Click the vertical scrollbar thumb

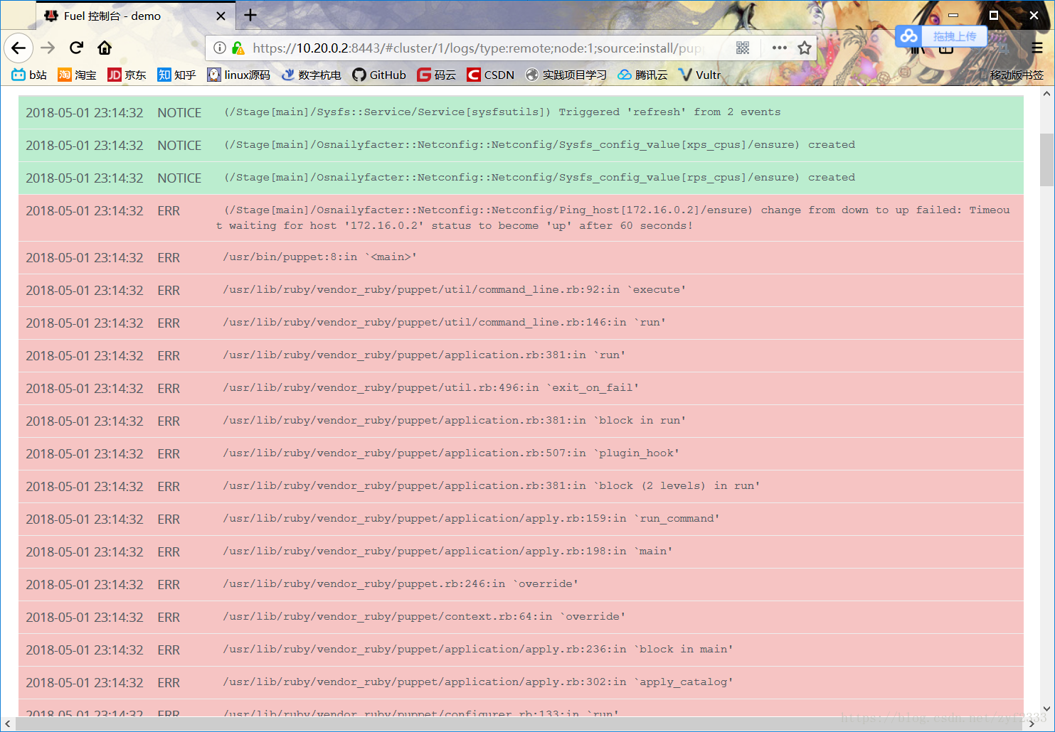[x=1046, y=159]
